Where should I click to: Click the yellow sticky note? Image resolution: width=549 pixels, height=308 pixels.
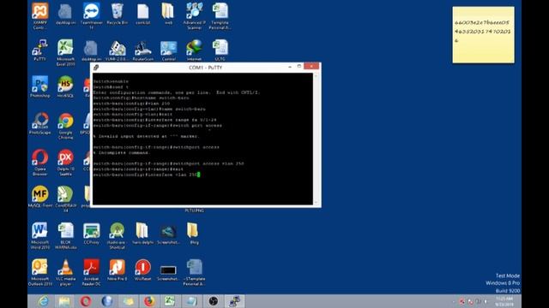483,34
